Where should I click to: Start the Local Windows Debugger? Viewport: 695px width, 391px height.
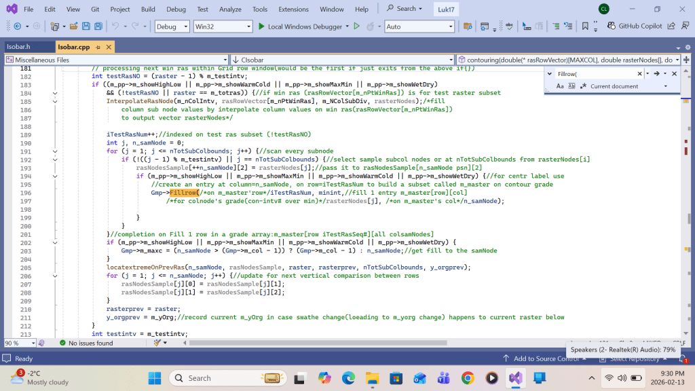pyautogui.click(x=300, y=26)
